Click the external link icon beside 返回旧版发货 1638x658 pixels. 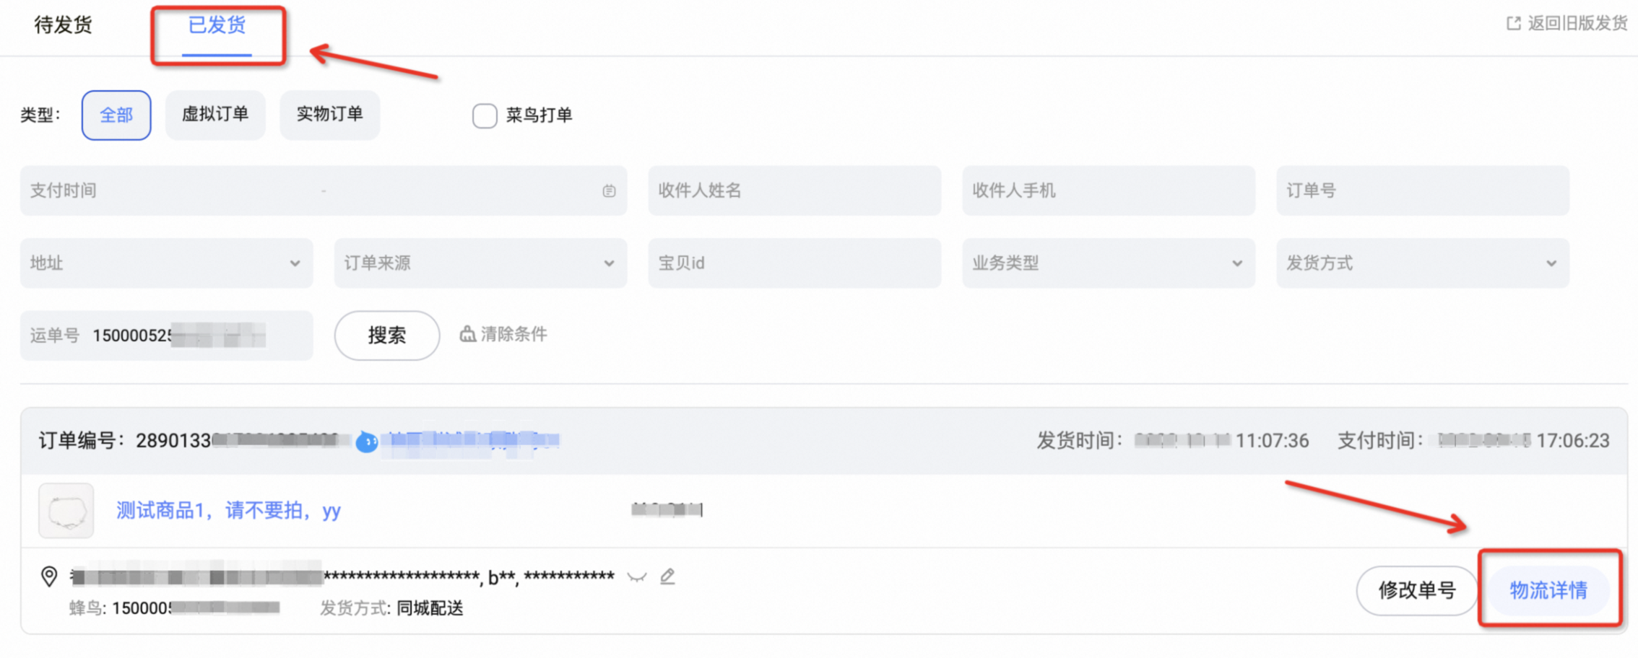point(1513,24)
